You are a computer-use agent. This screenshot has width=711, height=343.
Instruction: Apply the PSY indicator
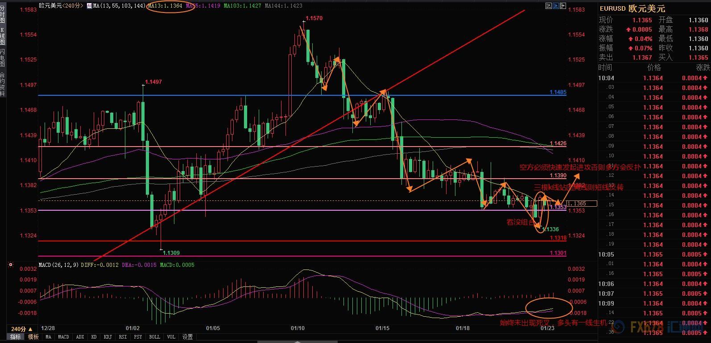[x=138, y=337]
